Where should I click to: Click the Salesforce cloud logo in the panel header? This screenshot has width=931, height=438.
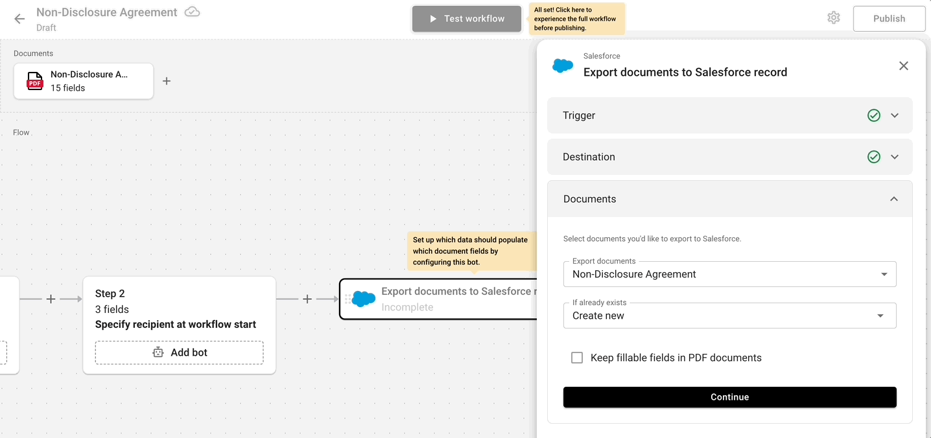563,65
